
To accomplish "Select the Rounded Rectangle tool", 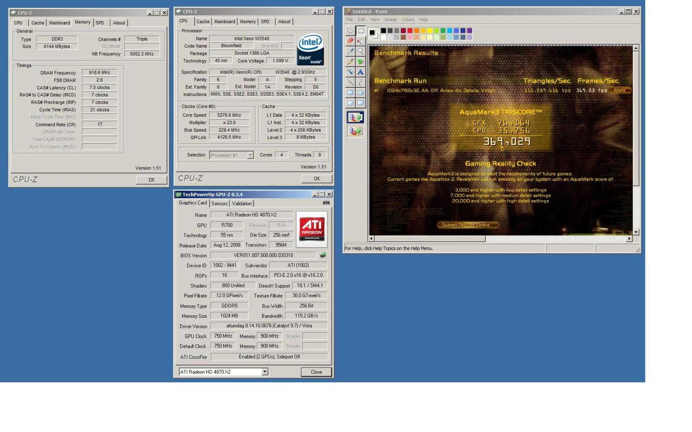I will (x=361, y=103).
